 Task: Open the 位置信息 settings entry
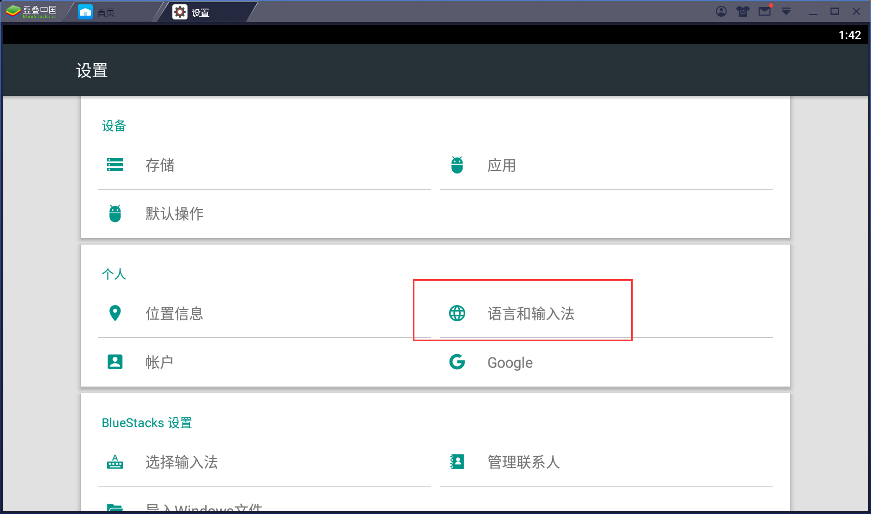tap(174, 313)
